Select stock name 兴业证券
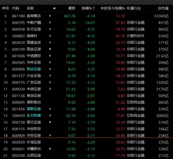Image resolution: width=173 pixels, height=159 pixels. click(x=34, y=76)
